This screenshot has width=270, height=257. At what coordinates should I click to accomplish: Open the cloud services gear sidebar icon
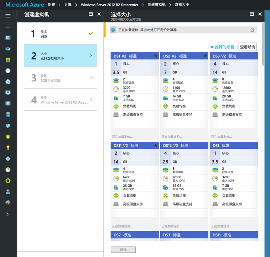coord(8,126)
